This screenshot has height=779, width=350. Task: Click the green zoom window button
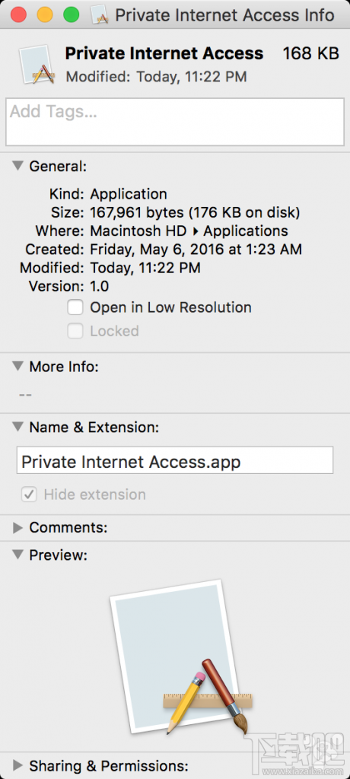click(x=71, y=14)
